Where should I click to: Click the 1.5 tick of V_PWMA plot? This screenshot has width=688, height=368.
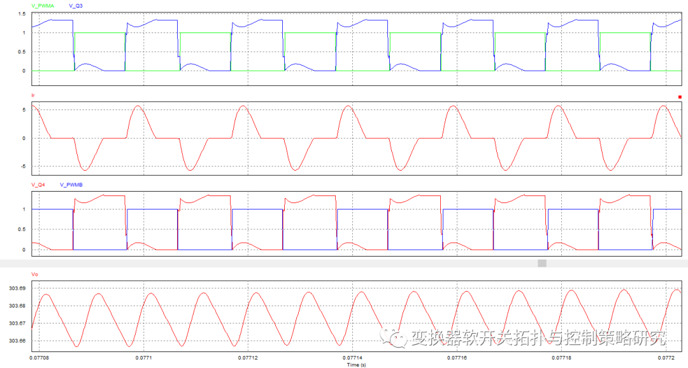22,14
